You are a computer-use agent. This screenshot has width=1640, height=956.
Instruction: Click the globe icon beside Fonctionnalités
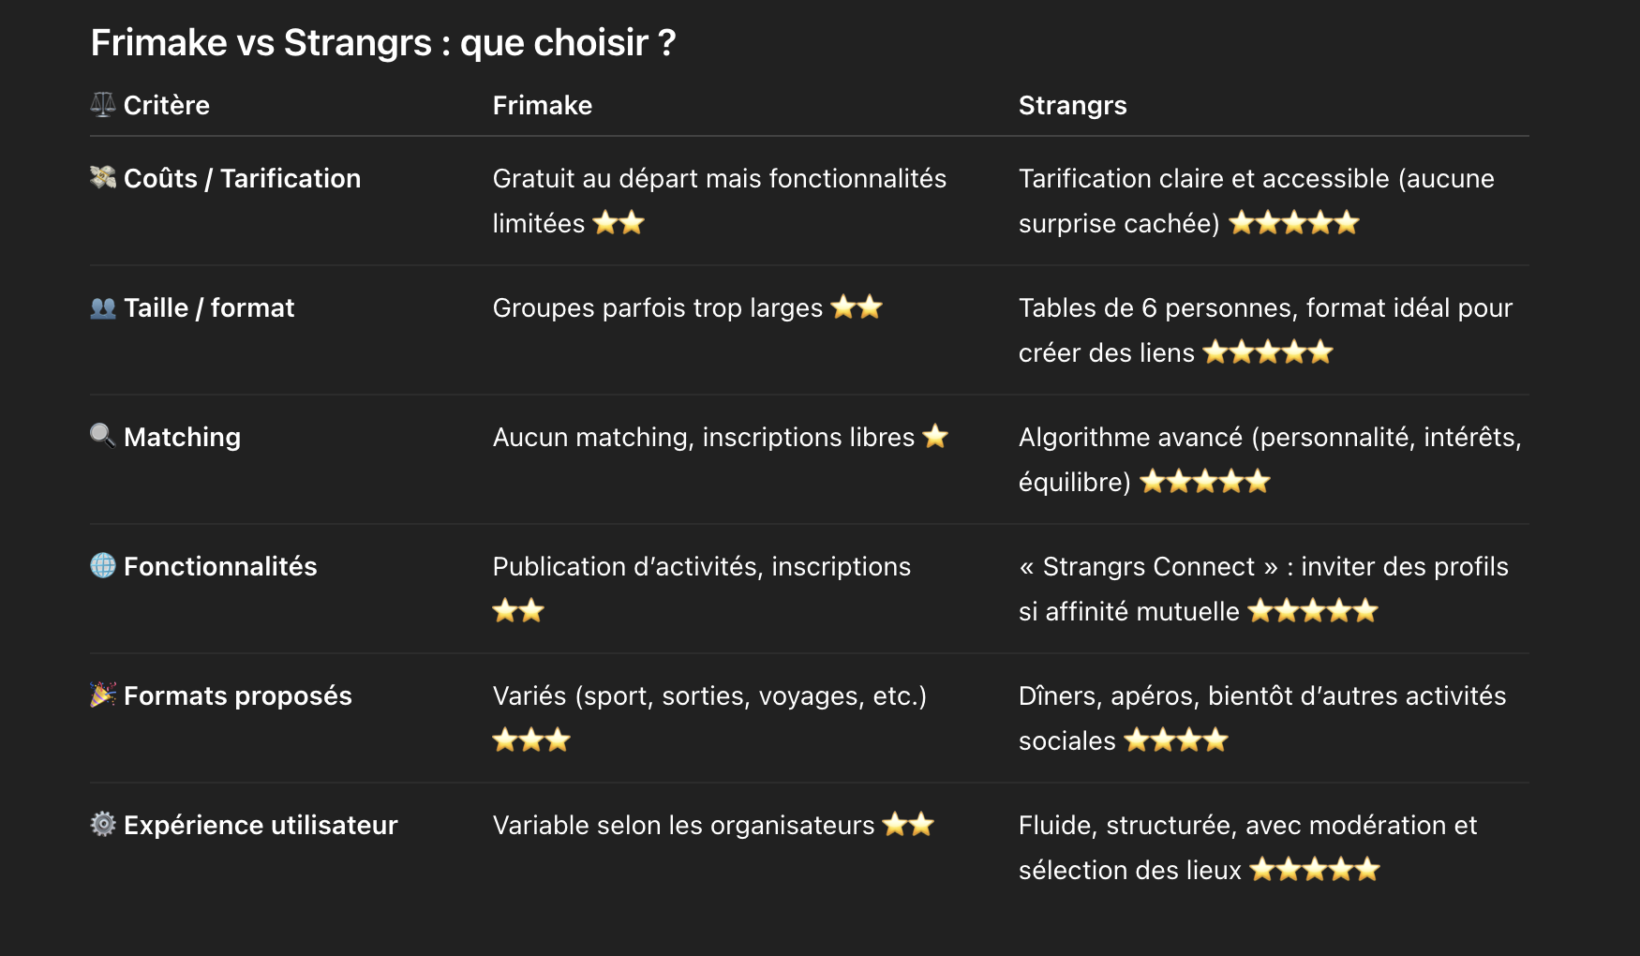click(102, 565)
